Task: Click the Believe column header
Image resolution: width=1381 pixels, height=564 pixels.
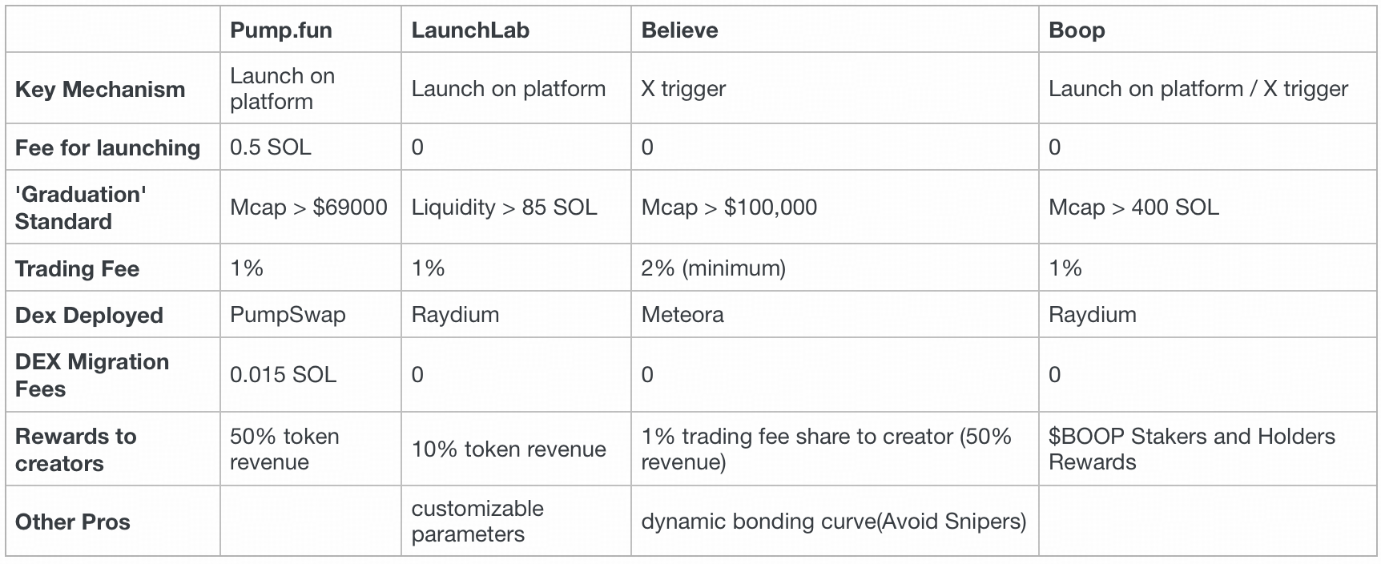Action: click(x=679, y=30)
